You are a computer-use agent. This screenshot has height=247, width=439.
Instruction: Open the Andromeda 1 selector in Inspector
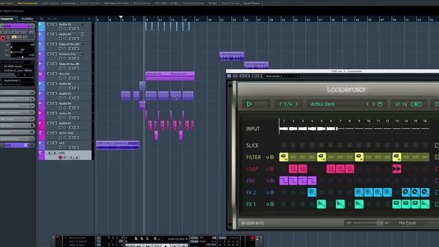[17, 80]
